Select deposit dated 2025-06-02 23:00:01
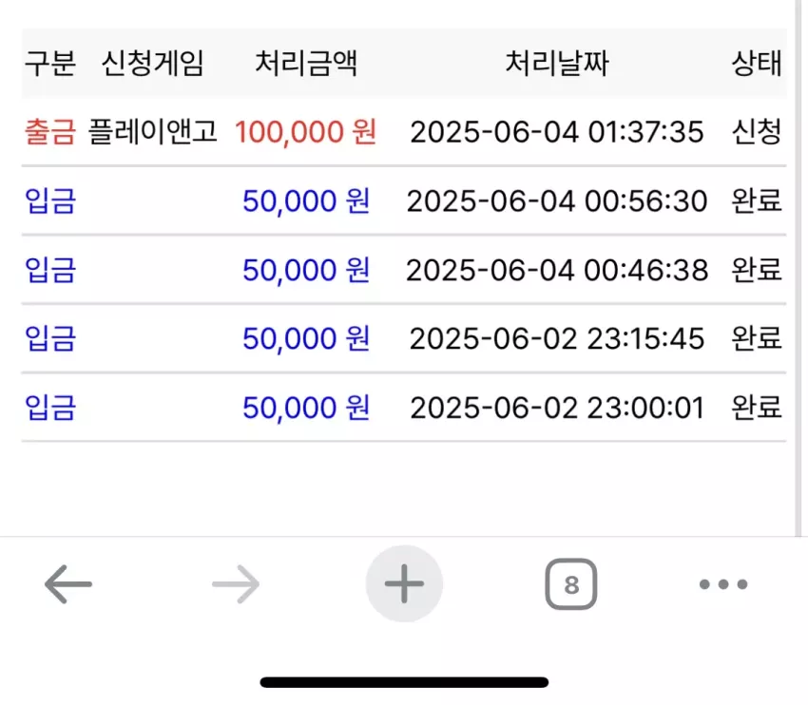The width and height of the screenshot is (808, 705). [x=404, y=408]
